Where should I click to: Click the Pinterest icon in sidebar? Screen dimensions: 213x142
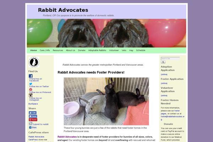pyautogui.click(x=31, y=89)
